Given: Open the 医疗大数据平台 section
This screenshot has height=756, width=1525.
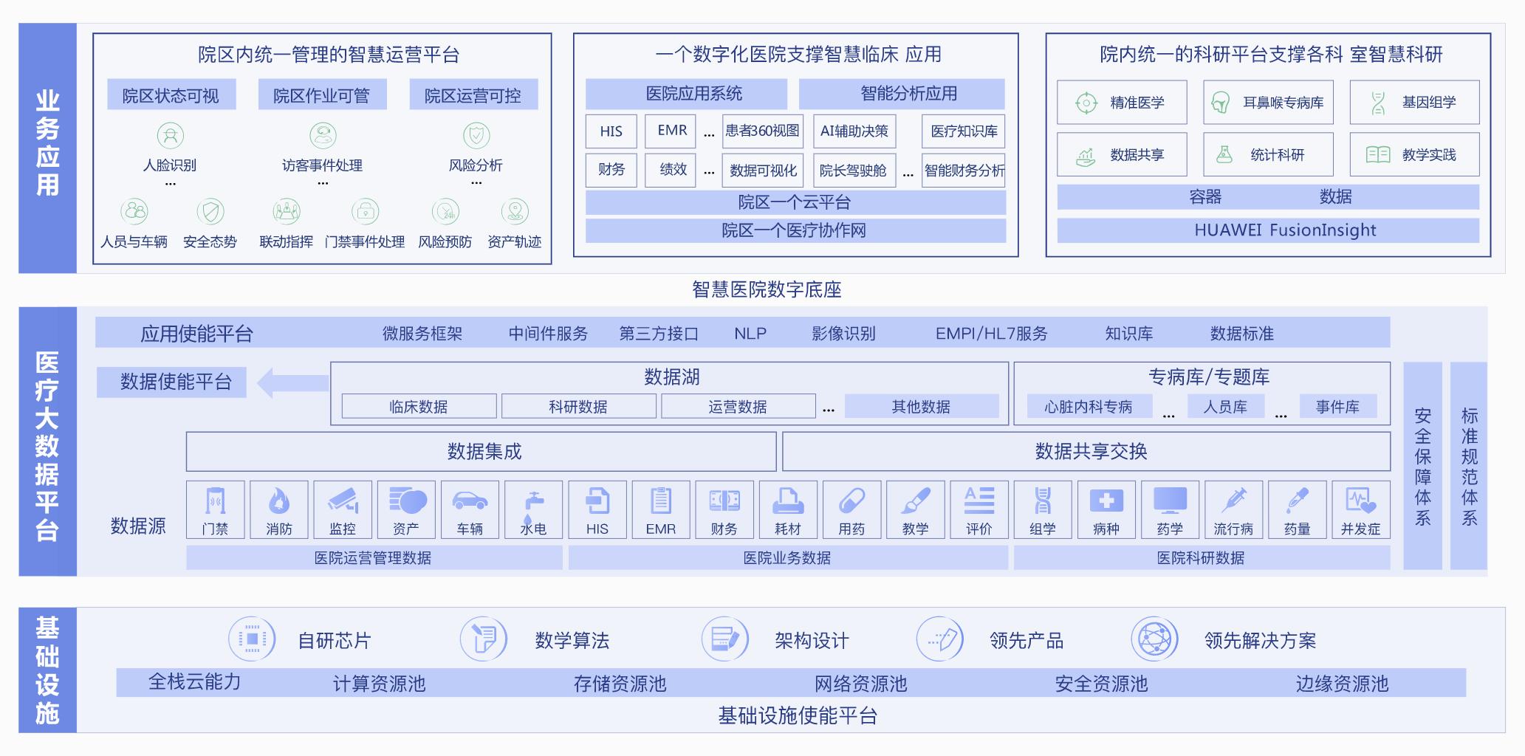Looking at the screenshot, I should tap(47, 441).
